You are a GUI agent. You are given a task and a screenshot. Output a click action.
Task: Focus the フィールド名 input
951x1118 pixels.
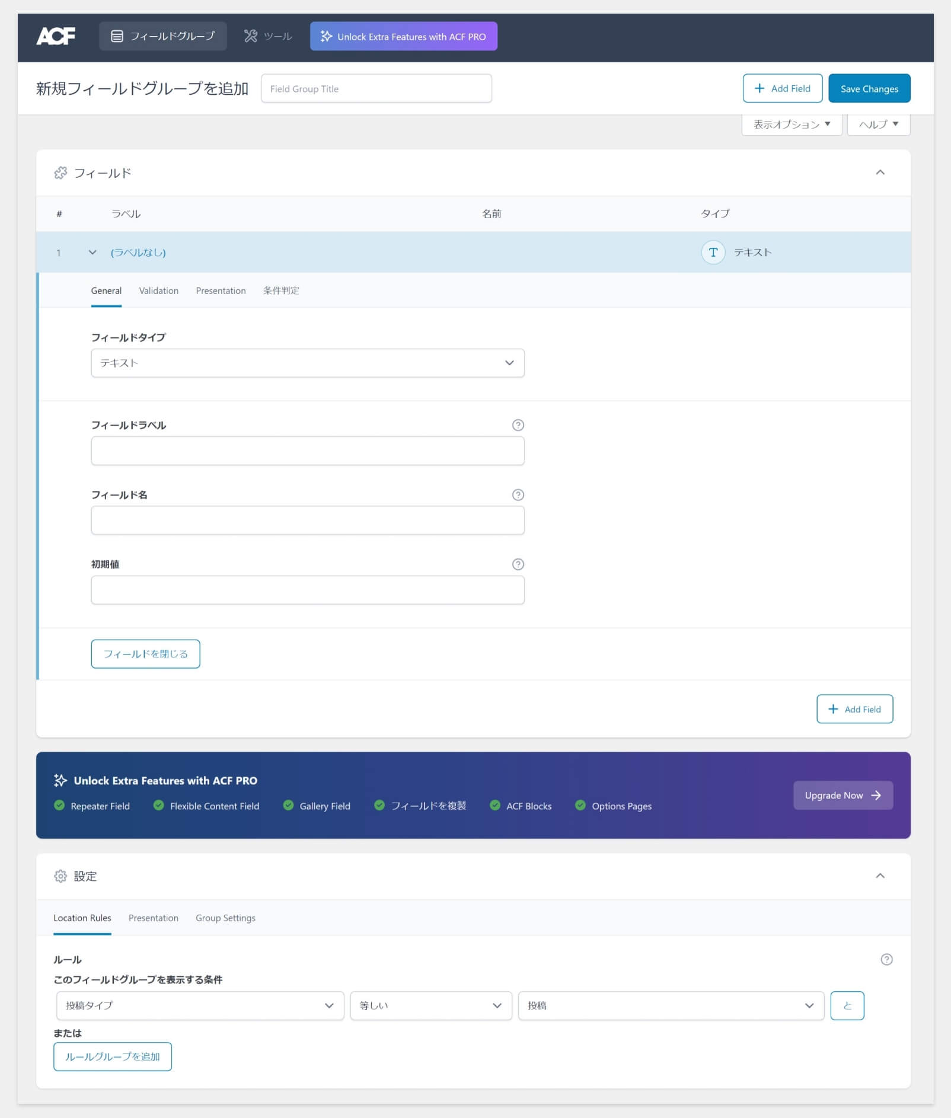pos(308,520)
